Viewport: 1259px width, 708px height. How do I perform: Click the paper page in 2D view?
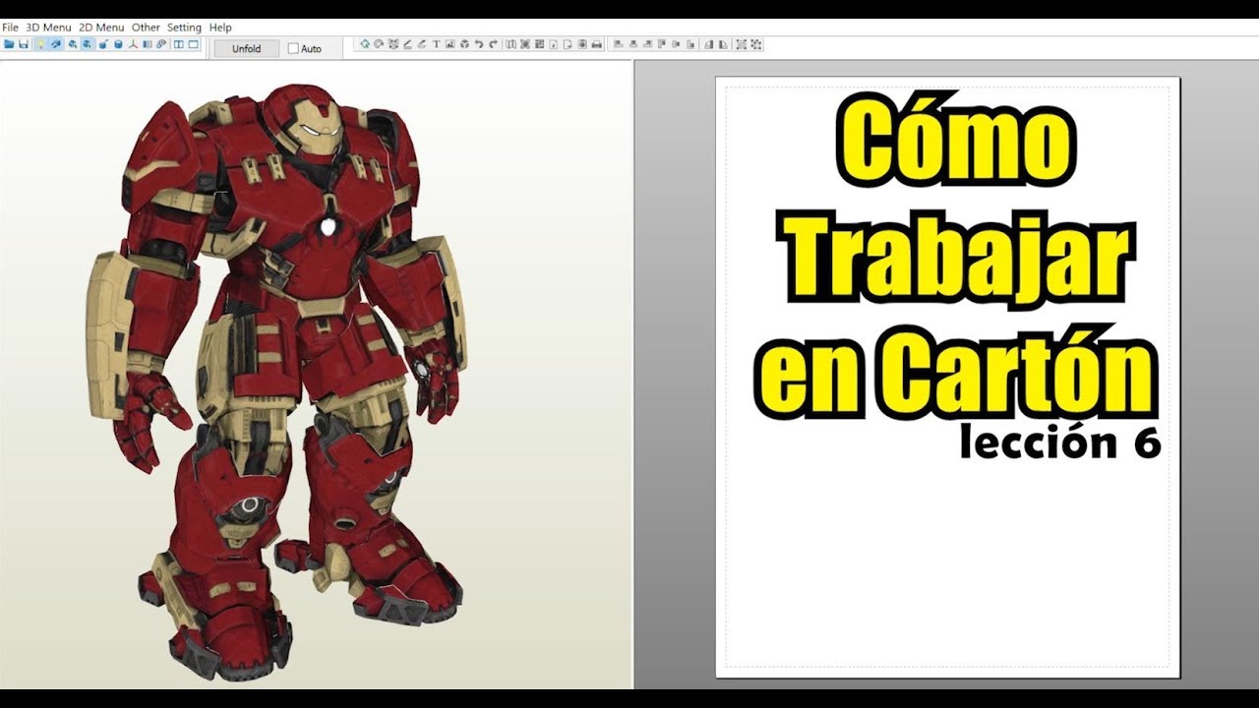pos(947,377)
